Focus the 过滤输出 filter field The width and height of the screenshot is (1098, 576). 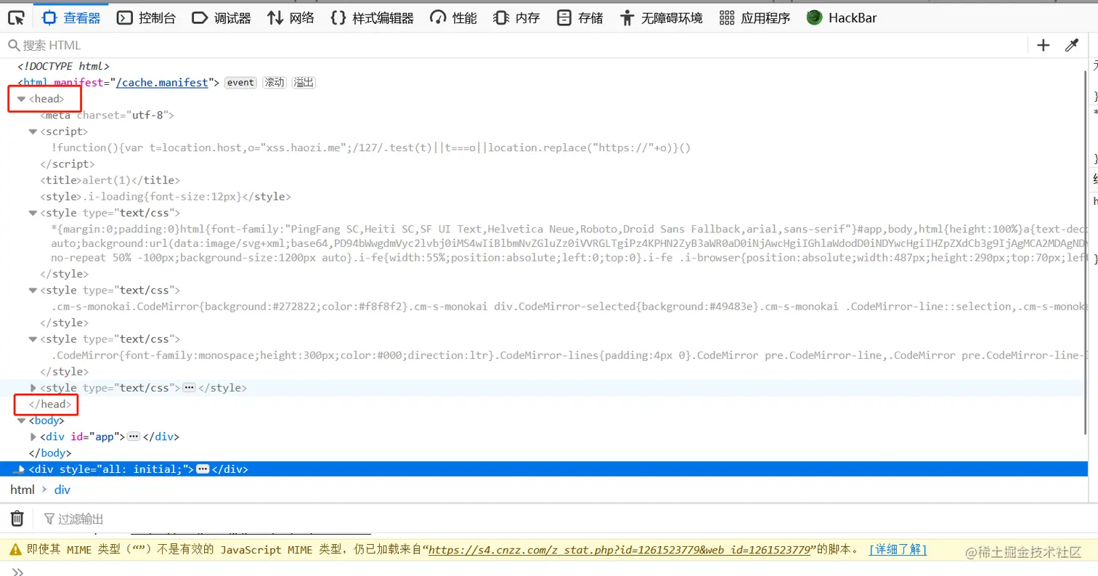(81, 519)
